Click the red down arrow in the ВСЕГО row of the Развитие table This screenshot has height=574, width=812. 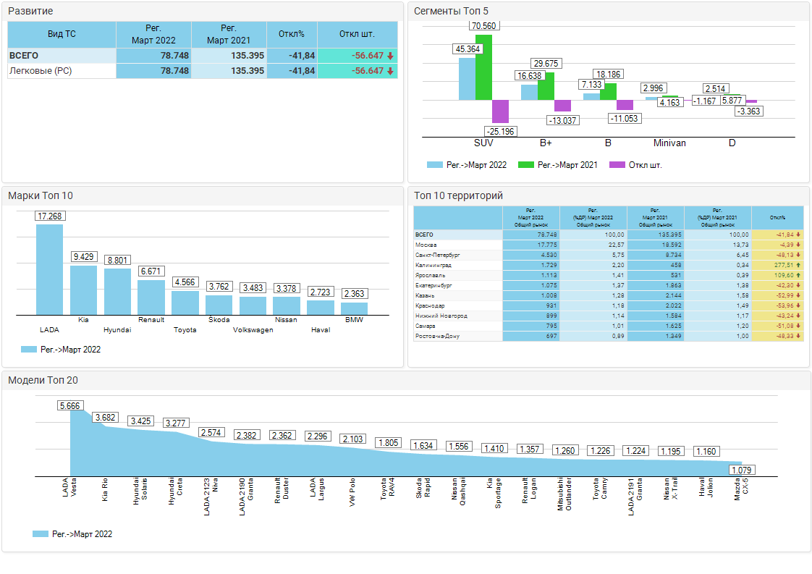click(x=390, y=56)
